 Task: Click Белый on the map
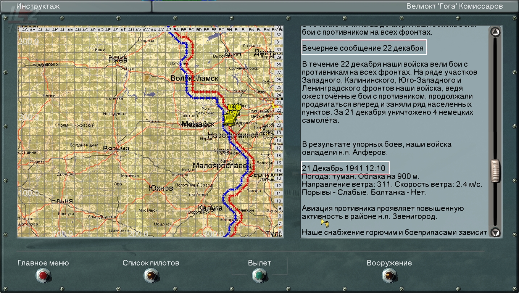click(x=49, y=95)
